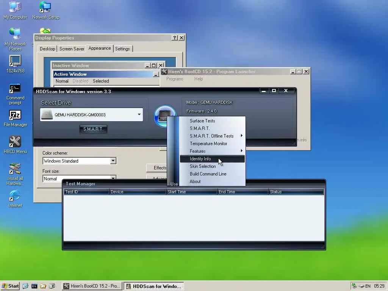This screenshot has width=388, height=291.
Task: Sort by Start Time column header
Action: click(191, 191)
